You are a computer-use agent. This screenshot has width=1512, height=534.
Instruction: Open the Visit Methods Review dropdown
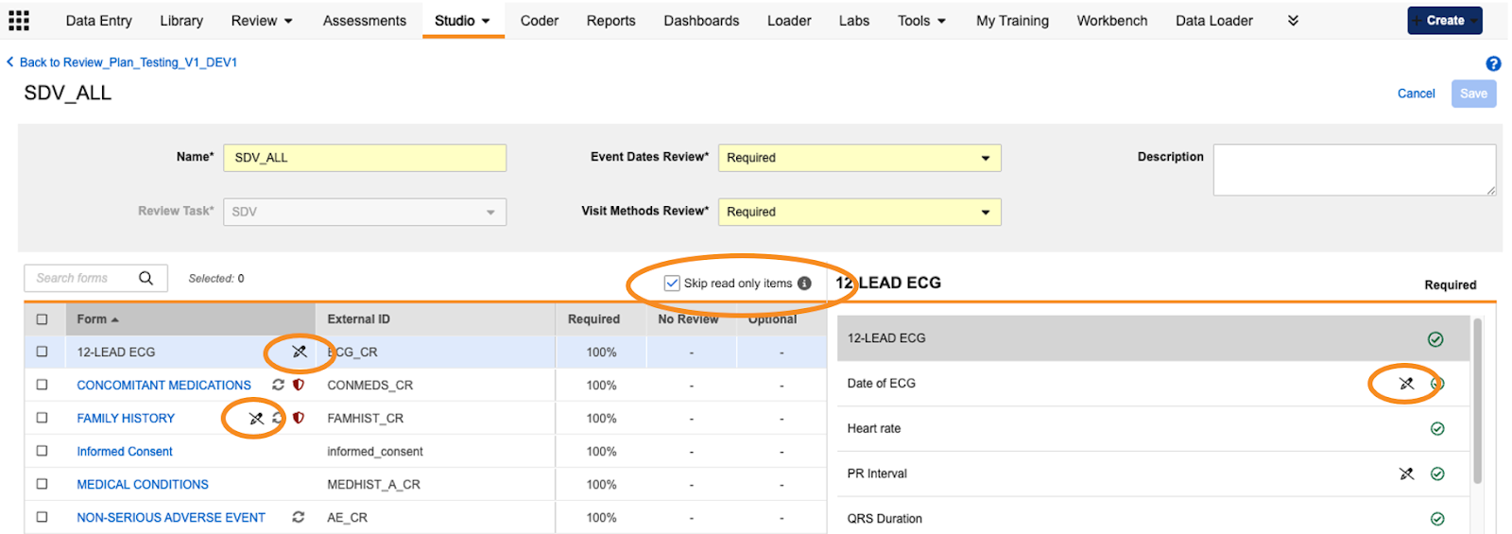tap(859, 212)
